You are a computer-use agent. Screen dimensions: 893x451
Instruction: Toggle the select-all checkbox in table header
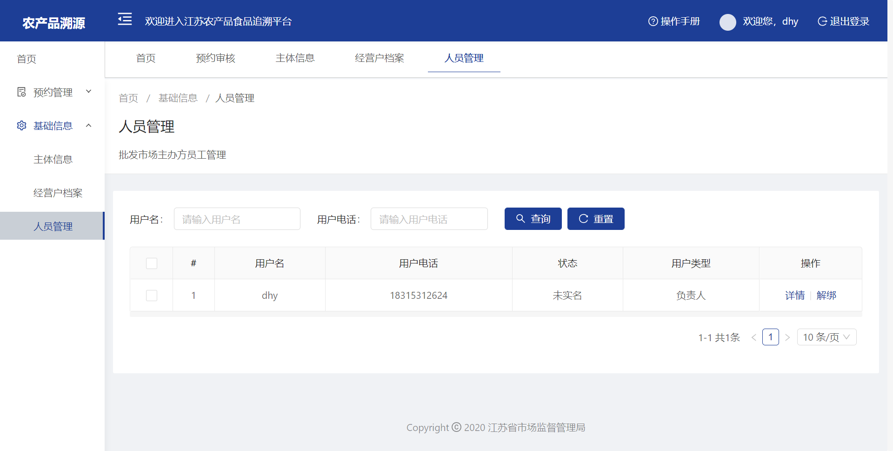(152, 263)
